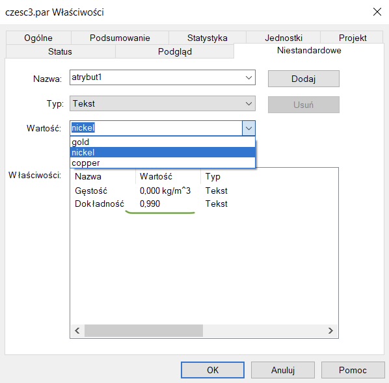389x383 pixels.
Task: Click the Dodaj button
Action: [303, 79]
